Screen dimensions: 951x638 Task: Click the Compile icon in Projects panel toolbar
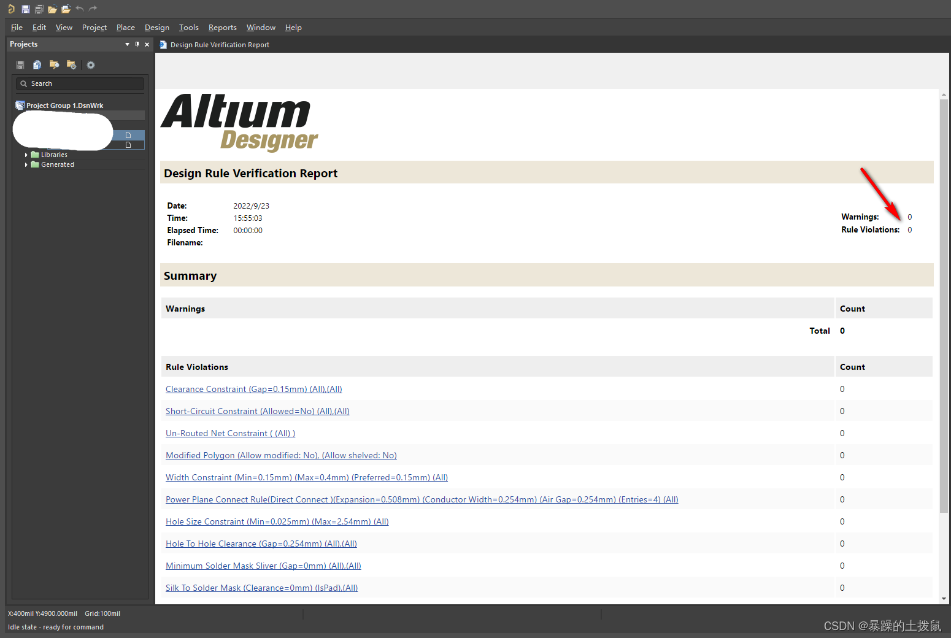pos(37,64)
